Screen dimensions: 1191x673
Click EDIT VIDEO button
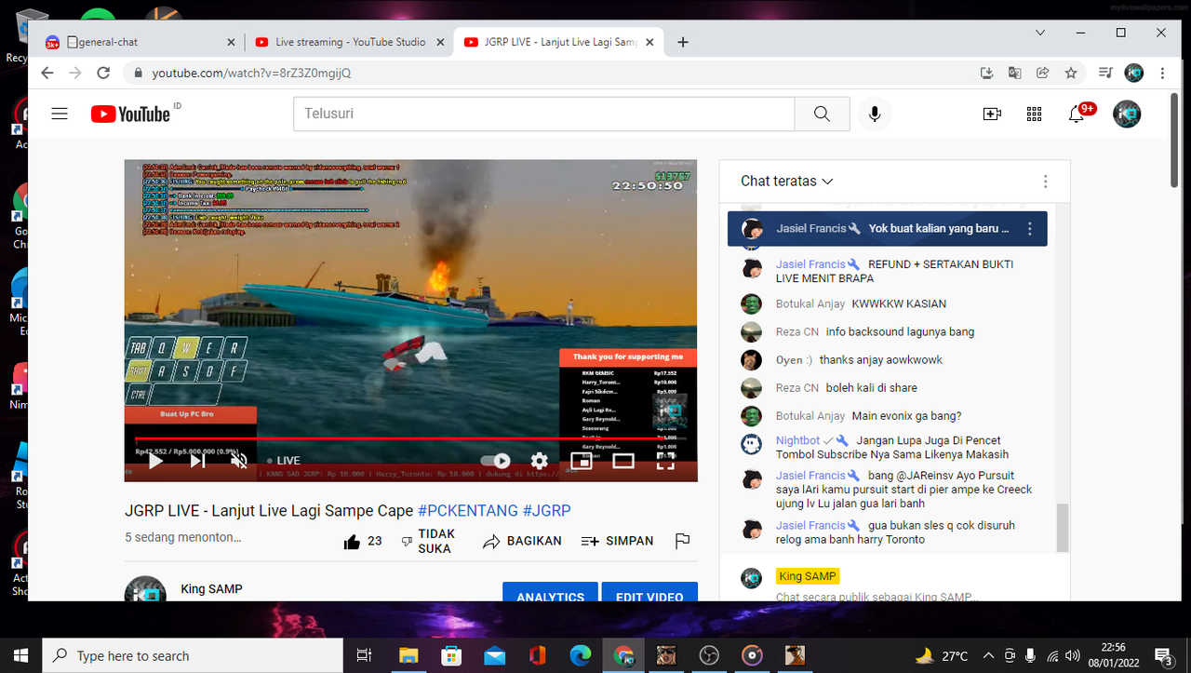(649, 592)
